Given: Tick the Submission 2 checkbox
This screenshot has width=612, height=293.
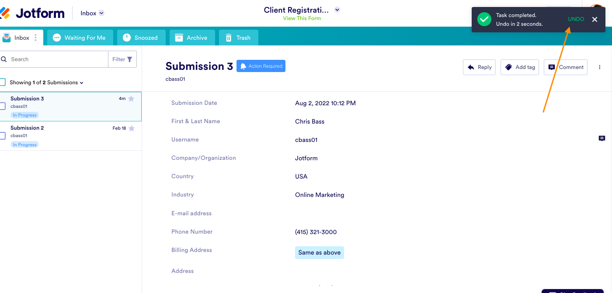Looking at the screenshot, I should tap(2, 135).
